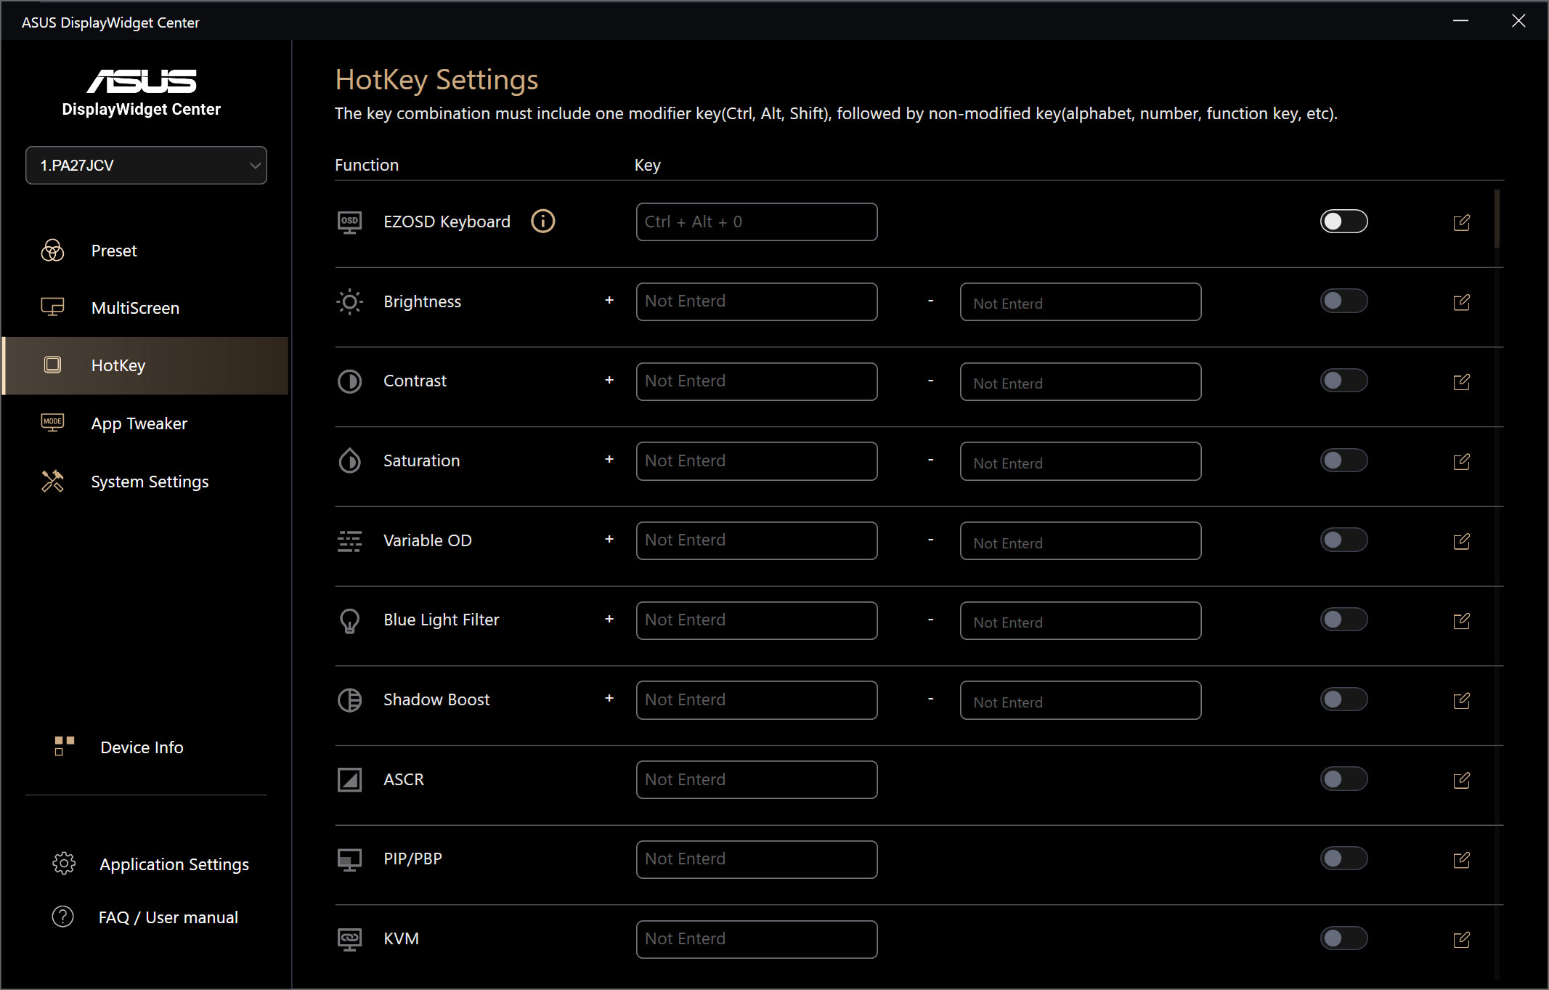Screen dimensions: 1549x990
Task: Click the edit icon for KVM hotkey
Action: (x=1461, y=940)
